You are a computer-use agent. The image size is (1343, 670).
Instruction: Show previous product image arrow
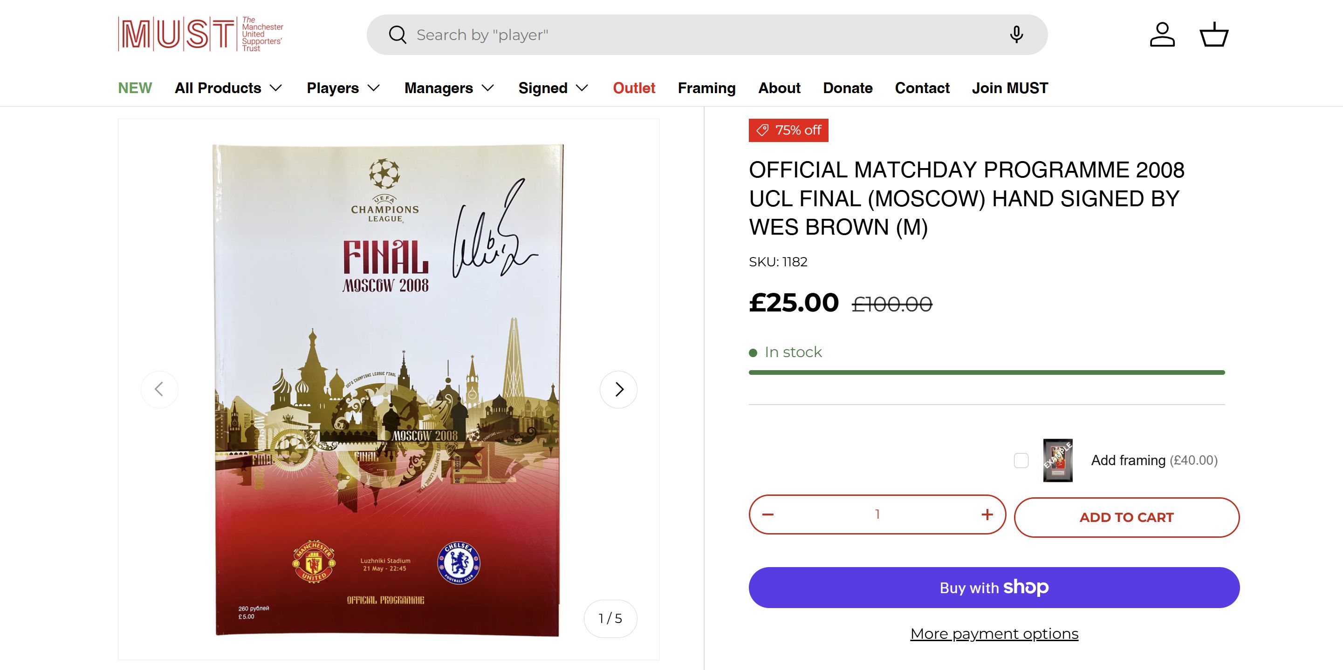(x=159, y=389)
